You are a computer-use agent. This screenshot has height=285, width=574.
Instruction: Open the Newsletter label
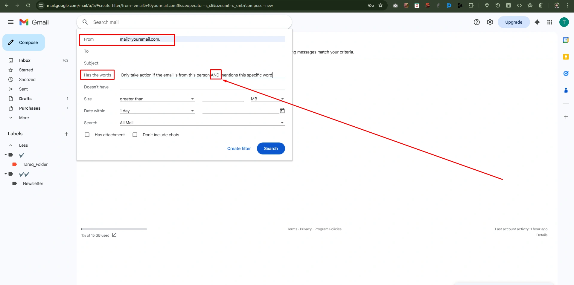pyautogui.click(x=33, y=183)
